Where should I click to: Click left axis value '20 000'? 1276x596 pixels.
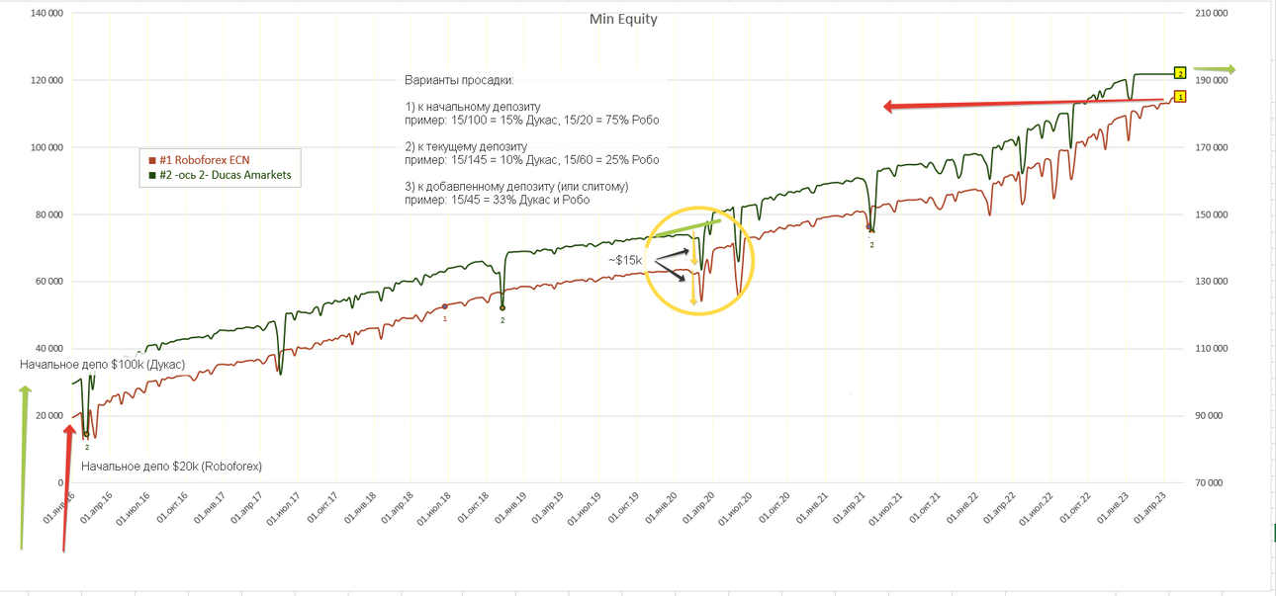(x=49, y=415)
